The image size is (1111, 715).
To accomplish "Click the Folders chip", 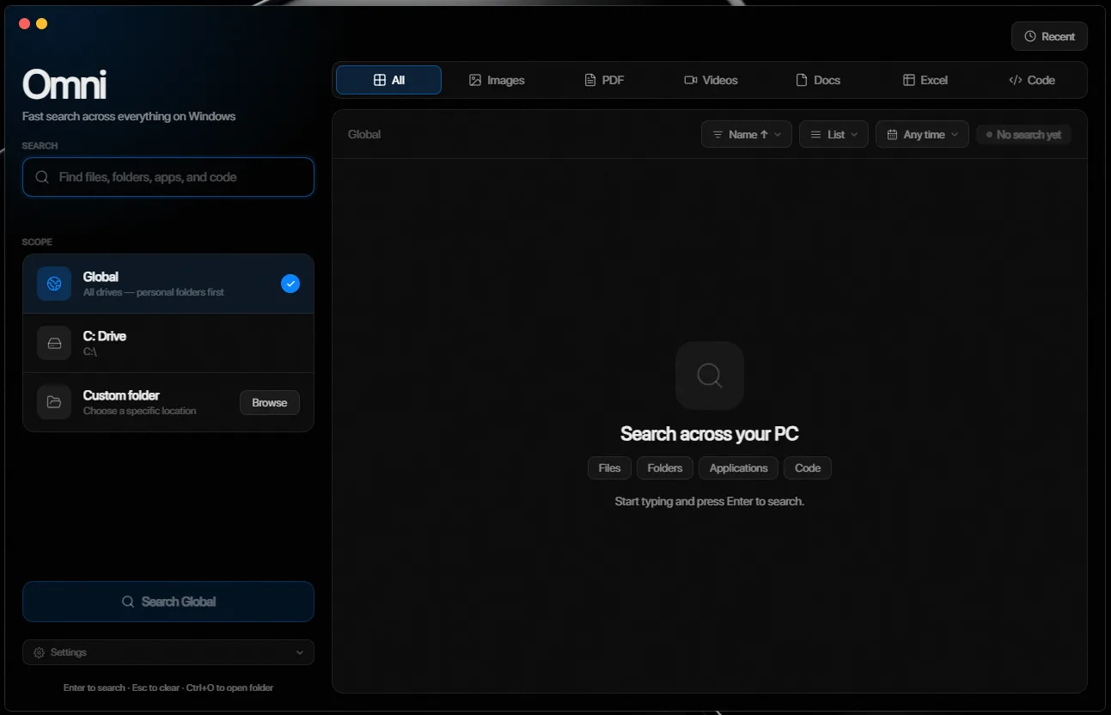I will click(x=665, y=468).
